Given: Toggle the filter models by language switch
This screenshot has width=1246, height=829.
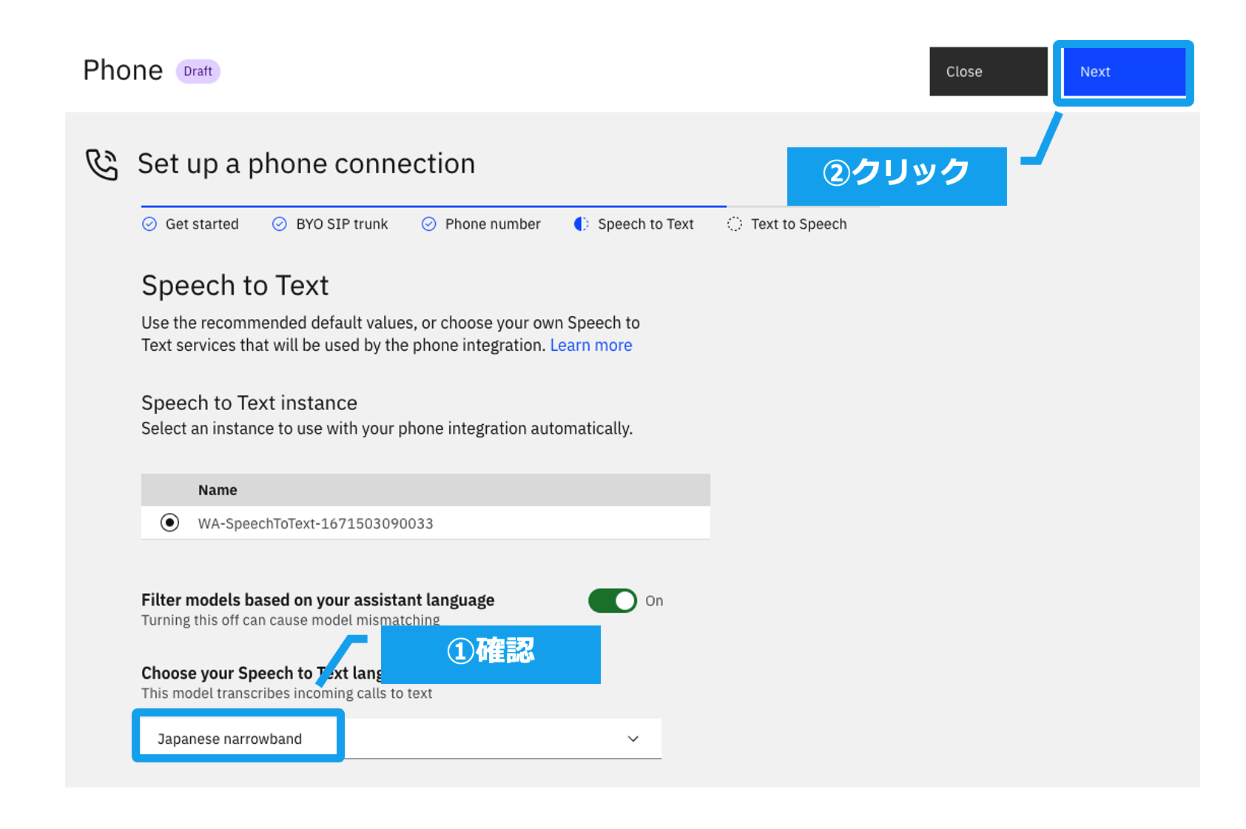Looking at the screenshot, I should pos(613,601).
